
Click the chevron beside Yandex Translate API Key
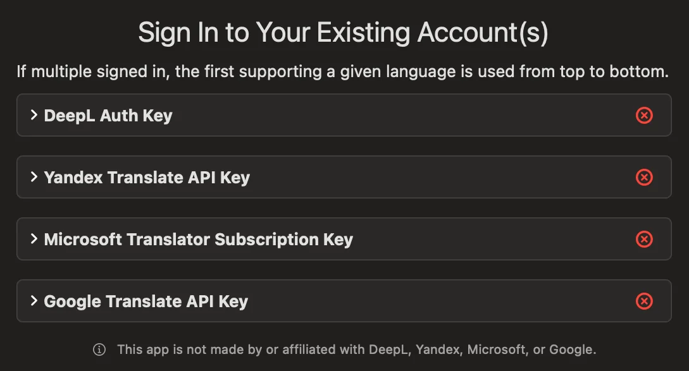tap(33, 177)
